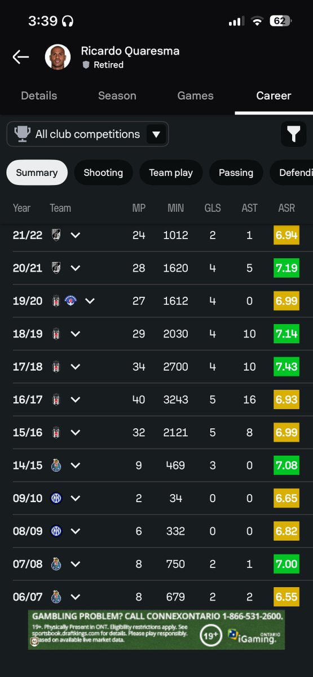The image size is (313, 677).
Task: Tap the trophy icon in competitions selector
Action: click(x=22, y=134)
